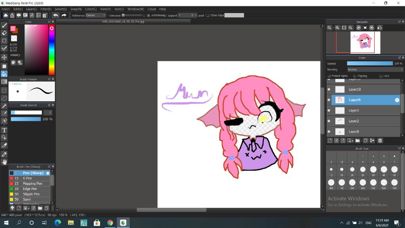Click the pink foreground color swatch
Screen dimensions: 405x228
[13, 28]
